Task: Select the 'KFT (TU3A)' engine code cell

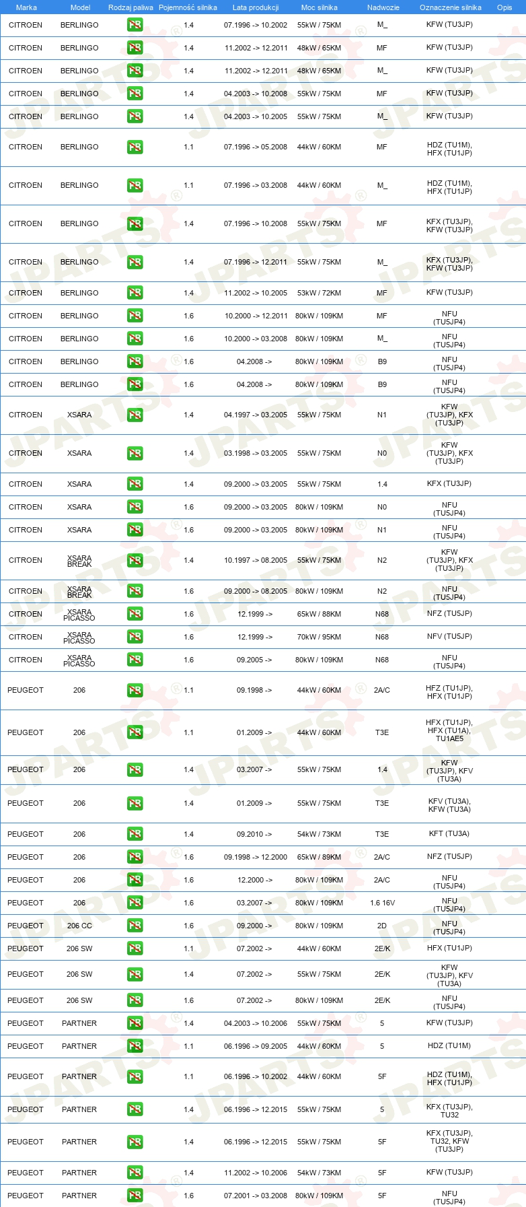Action: click(x=449, y=833)
